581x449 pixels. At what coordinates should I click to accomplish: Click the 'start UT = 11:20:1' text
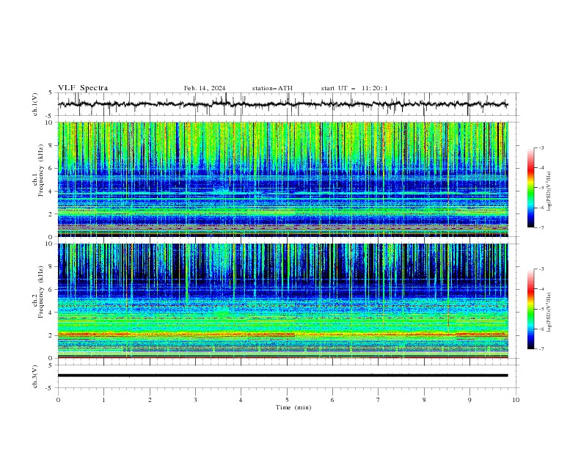(x=354, y=88)
